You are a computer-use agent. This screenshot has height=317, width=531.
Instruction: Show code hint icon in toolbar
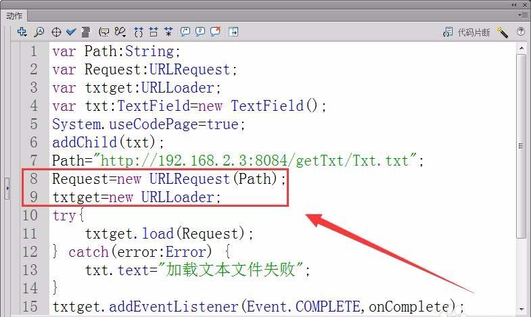tap(104, 32)
